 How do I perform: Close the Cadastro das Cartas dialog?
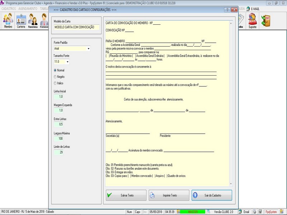[234, 10]
